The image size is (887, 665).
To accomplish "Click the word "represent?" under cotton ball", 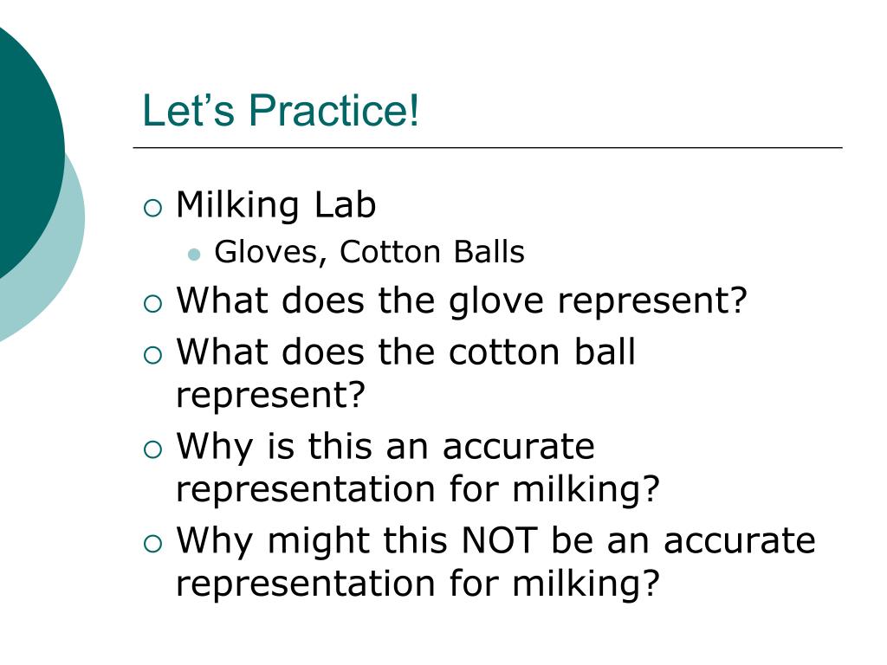I will 270,395.
